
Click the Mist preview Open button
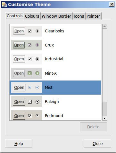[19, 88]
